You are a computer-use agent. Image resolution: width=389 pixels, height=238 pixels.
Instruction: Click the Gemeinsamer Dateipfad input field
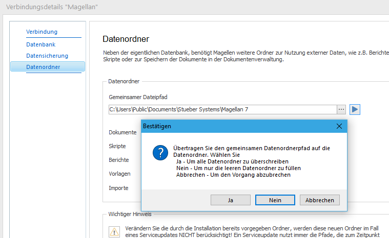(222, 109)
